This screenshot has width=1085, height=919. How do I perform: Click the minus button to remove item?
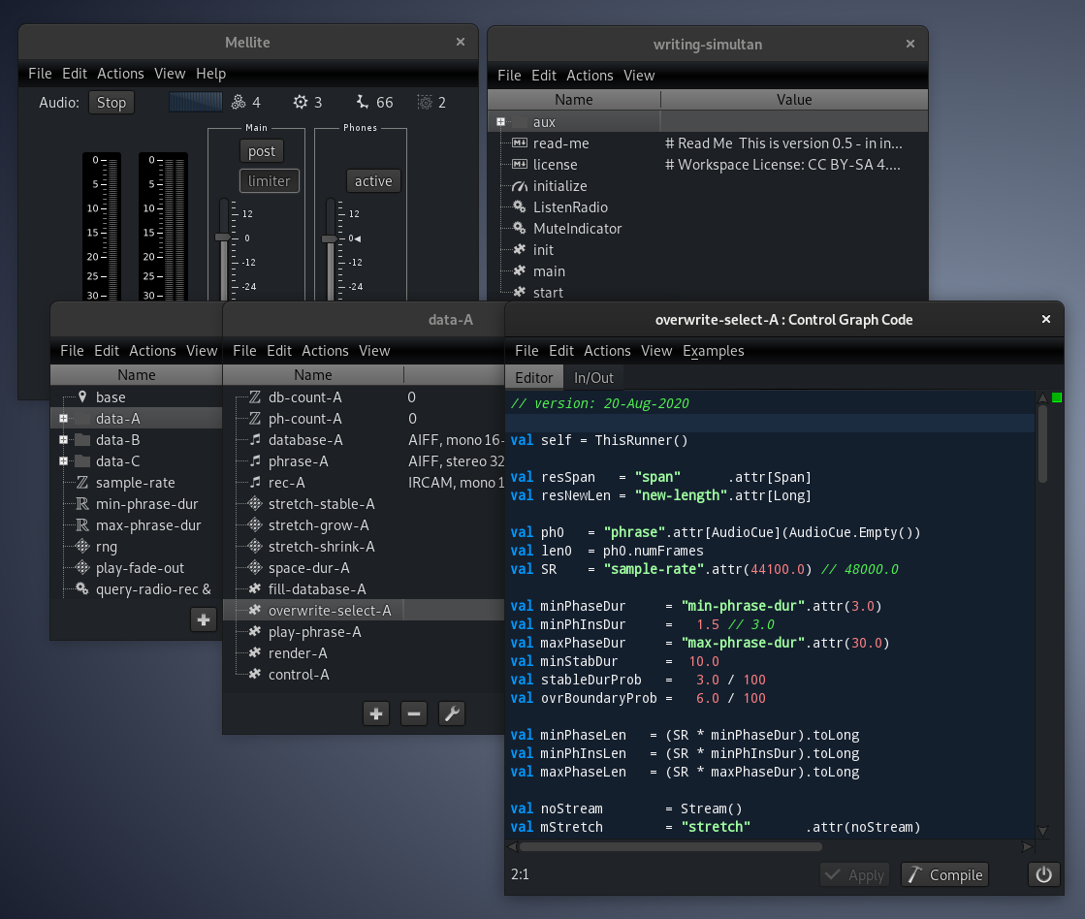coord(414,714)
